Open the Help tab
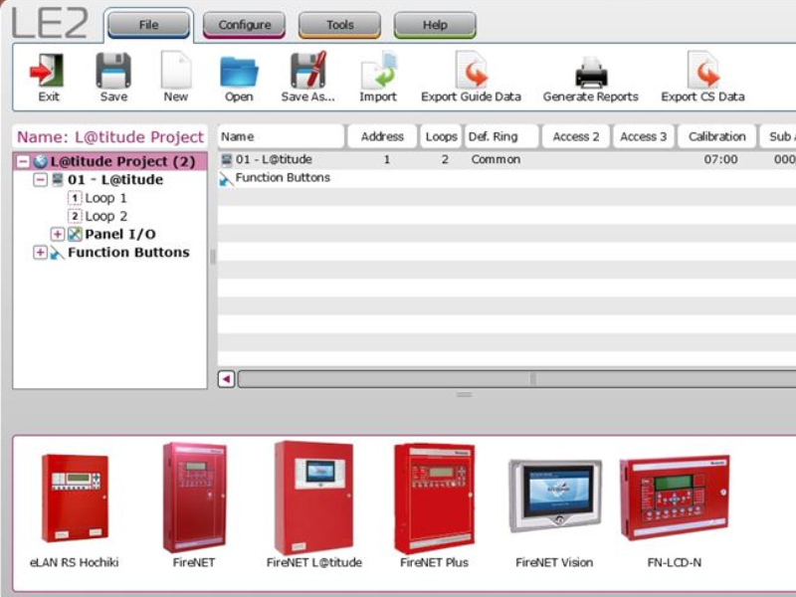 click(435, 24)
